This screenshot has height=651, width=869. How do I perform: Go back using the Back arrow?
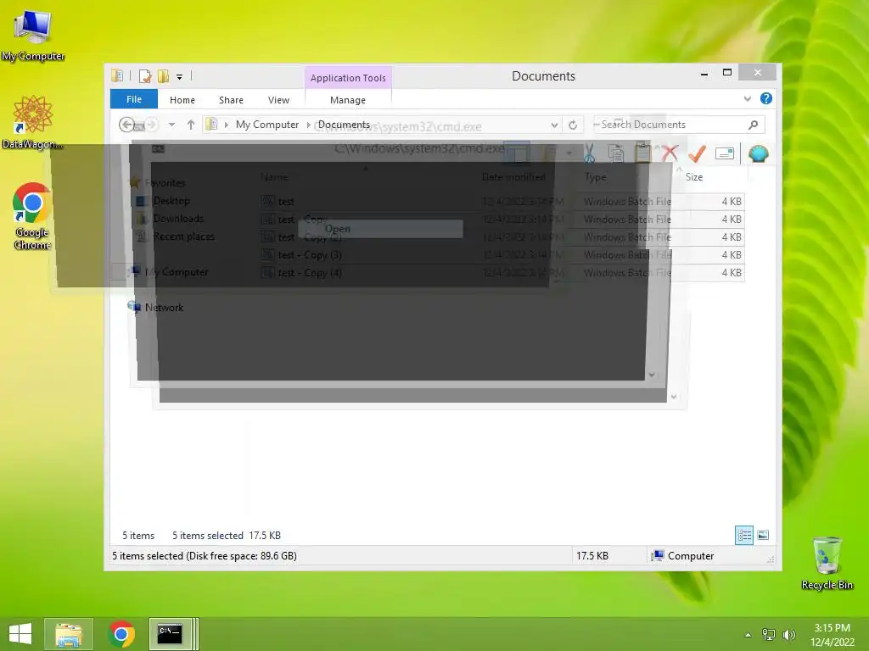point(127,125)
